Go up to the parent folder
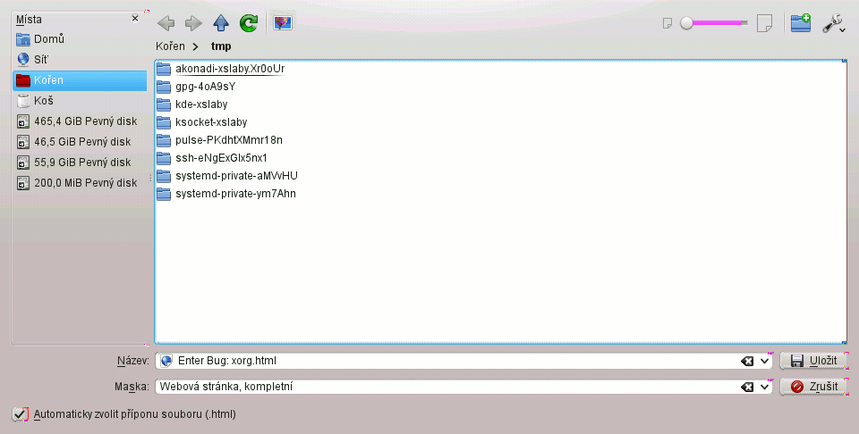 point(221,23)
